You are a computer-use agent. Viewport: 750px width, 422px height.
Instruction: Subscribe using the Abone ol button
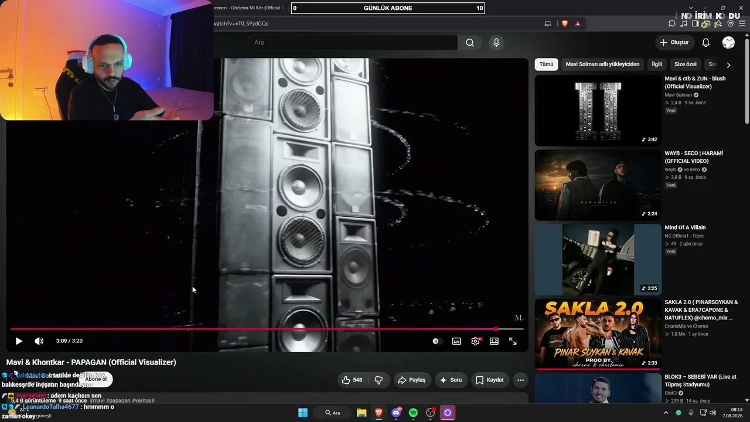[x=96, y=379]
